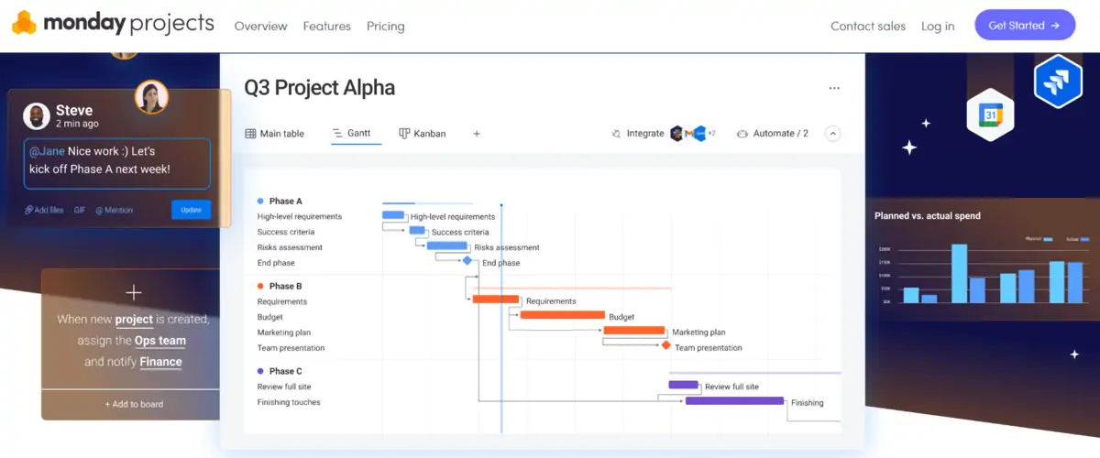Click the Mention option in the comment card

point(114,210)
